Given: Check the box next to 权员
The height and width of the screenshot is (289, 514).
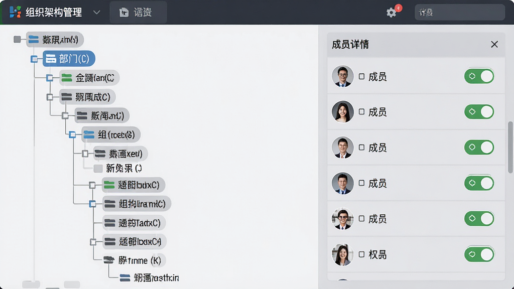Looking at the screenshot, I should (x=361, y=254).
